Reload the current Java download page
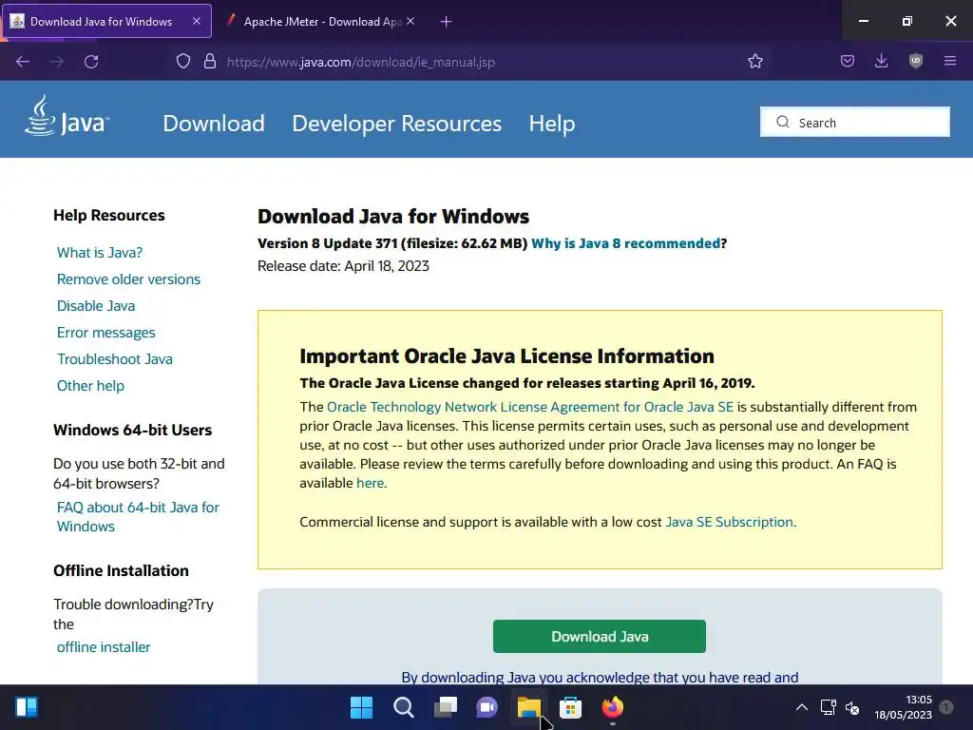 91,62
